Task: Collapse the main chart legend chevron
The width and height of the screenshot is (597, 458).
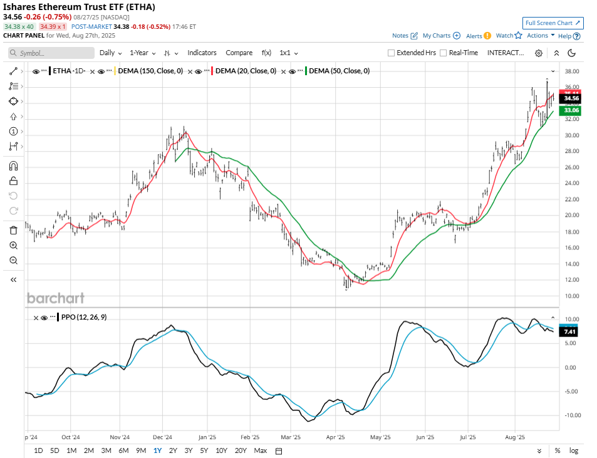Action: (x=553, y=71)
